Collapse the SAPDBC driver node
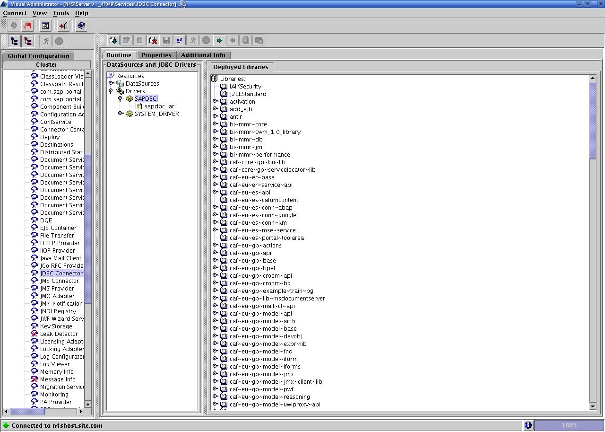605x432 pixels. click(121, 98)
